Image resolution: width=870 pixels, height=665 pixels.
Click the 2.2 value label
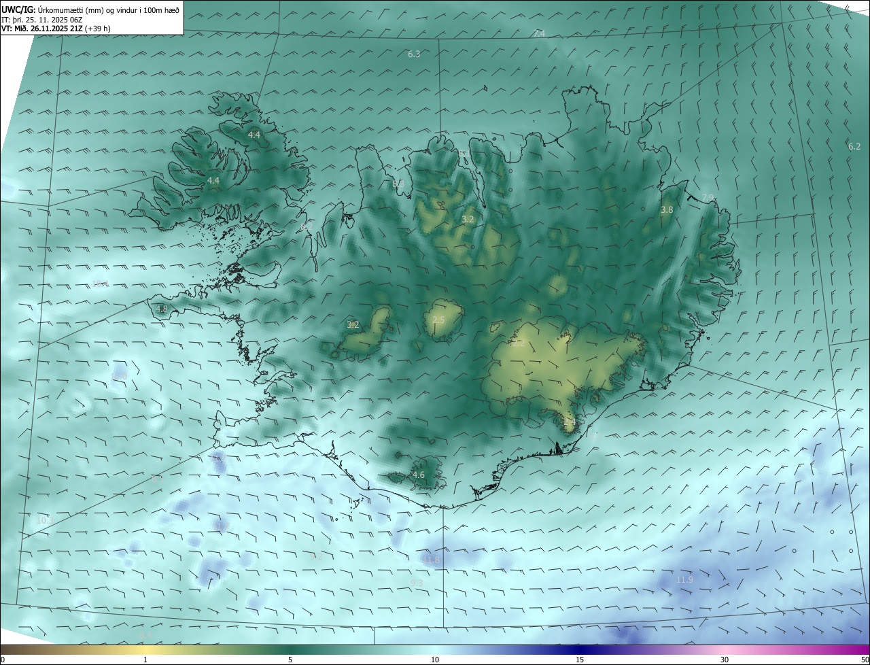[519, 343]
